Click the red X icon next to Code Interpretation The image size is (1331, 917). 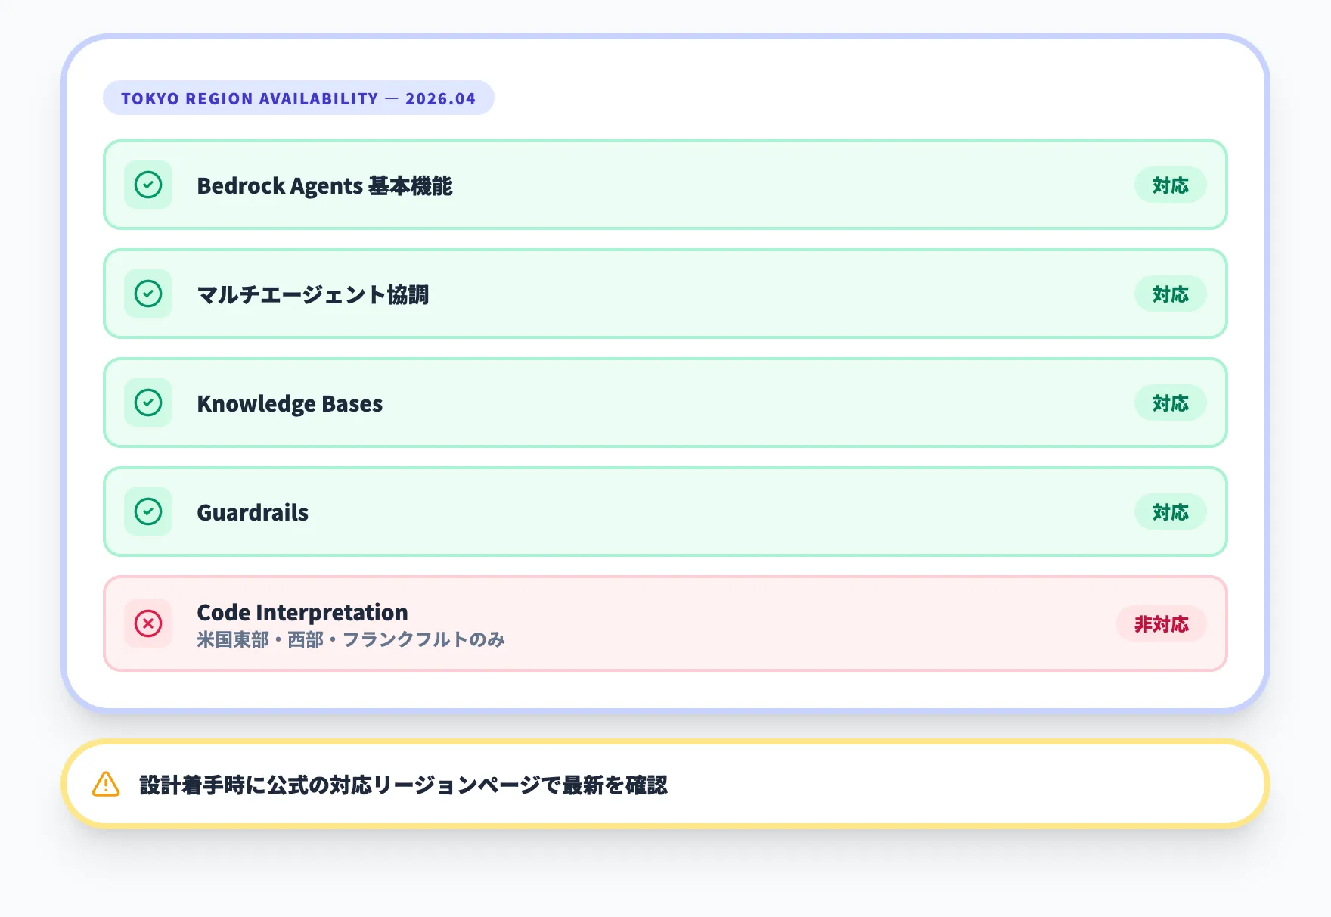[148, 623]
